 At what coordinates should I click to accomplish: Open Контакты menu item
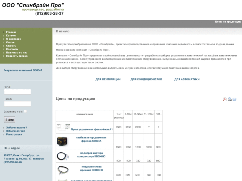12,49
